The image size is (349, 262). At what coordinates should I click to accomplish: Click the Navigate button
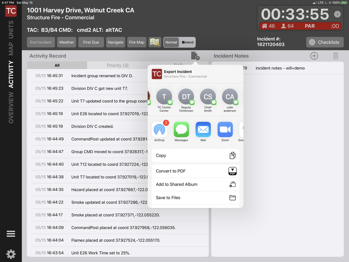(x=115, y=42)
